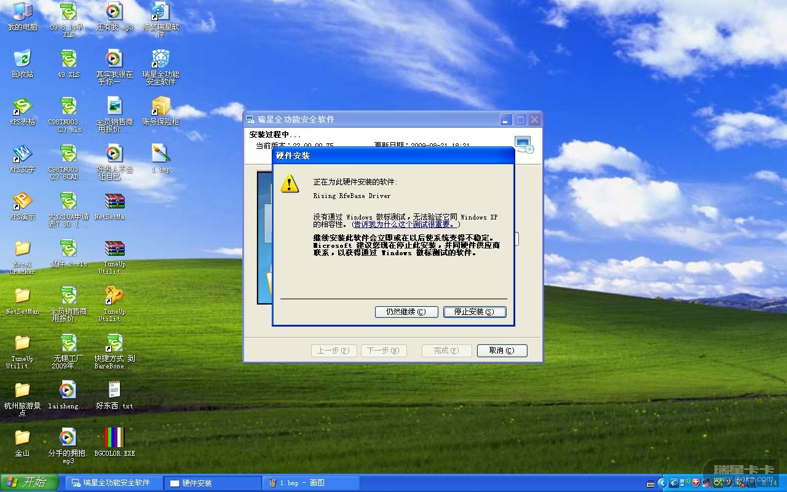Select the 账号保险柜 shortcut icon

coord(160,111)
